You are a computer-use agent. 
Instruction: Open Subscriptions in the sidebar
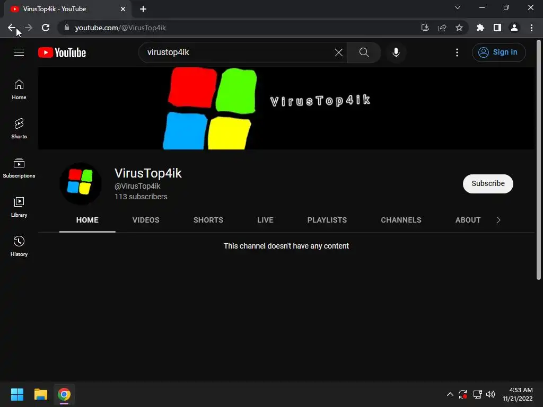19,168
